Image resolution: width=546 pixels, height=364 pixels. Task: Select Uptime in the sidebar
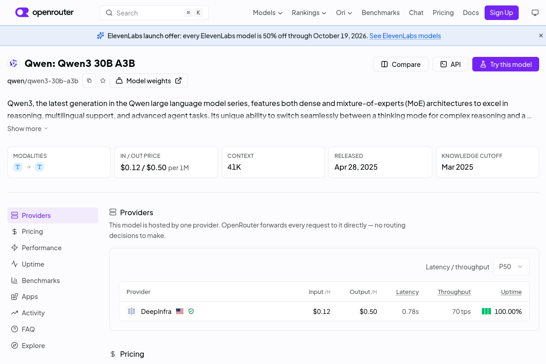coord(53,264)
